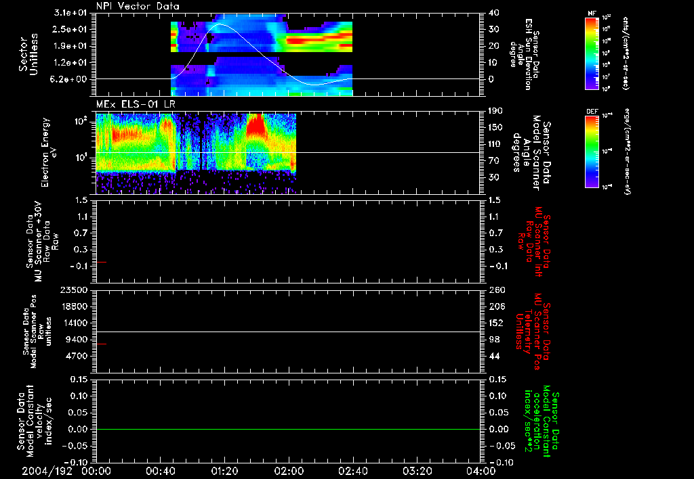Image resolution: width=694 pixels, height=479 pixels.
Task: Click the green zero line in the velocity panel
Action: click(288, 429)
